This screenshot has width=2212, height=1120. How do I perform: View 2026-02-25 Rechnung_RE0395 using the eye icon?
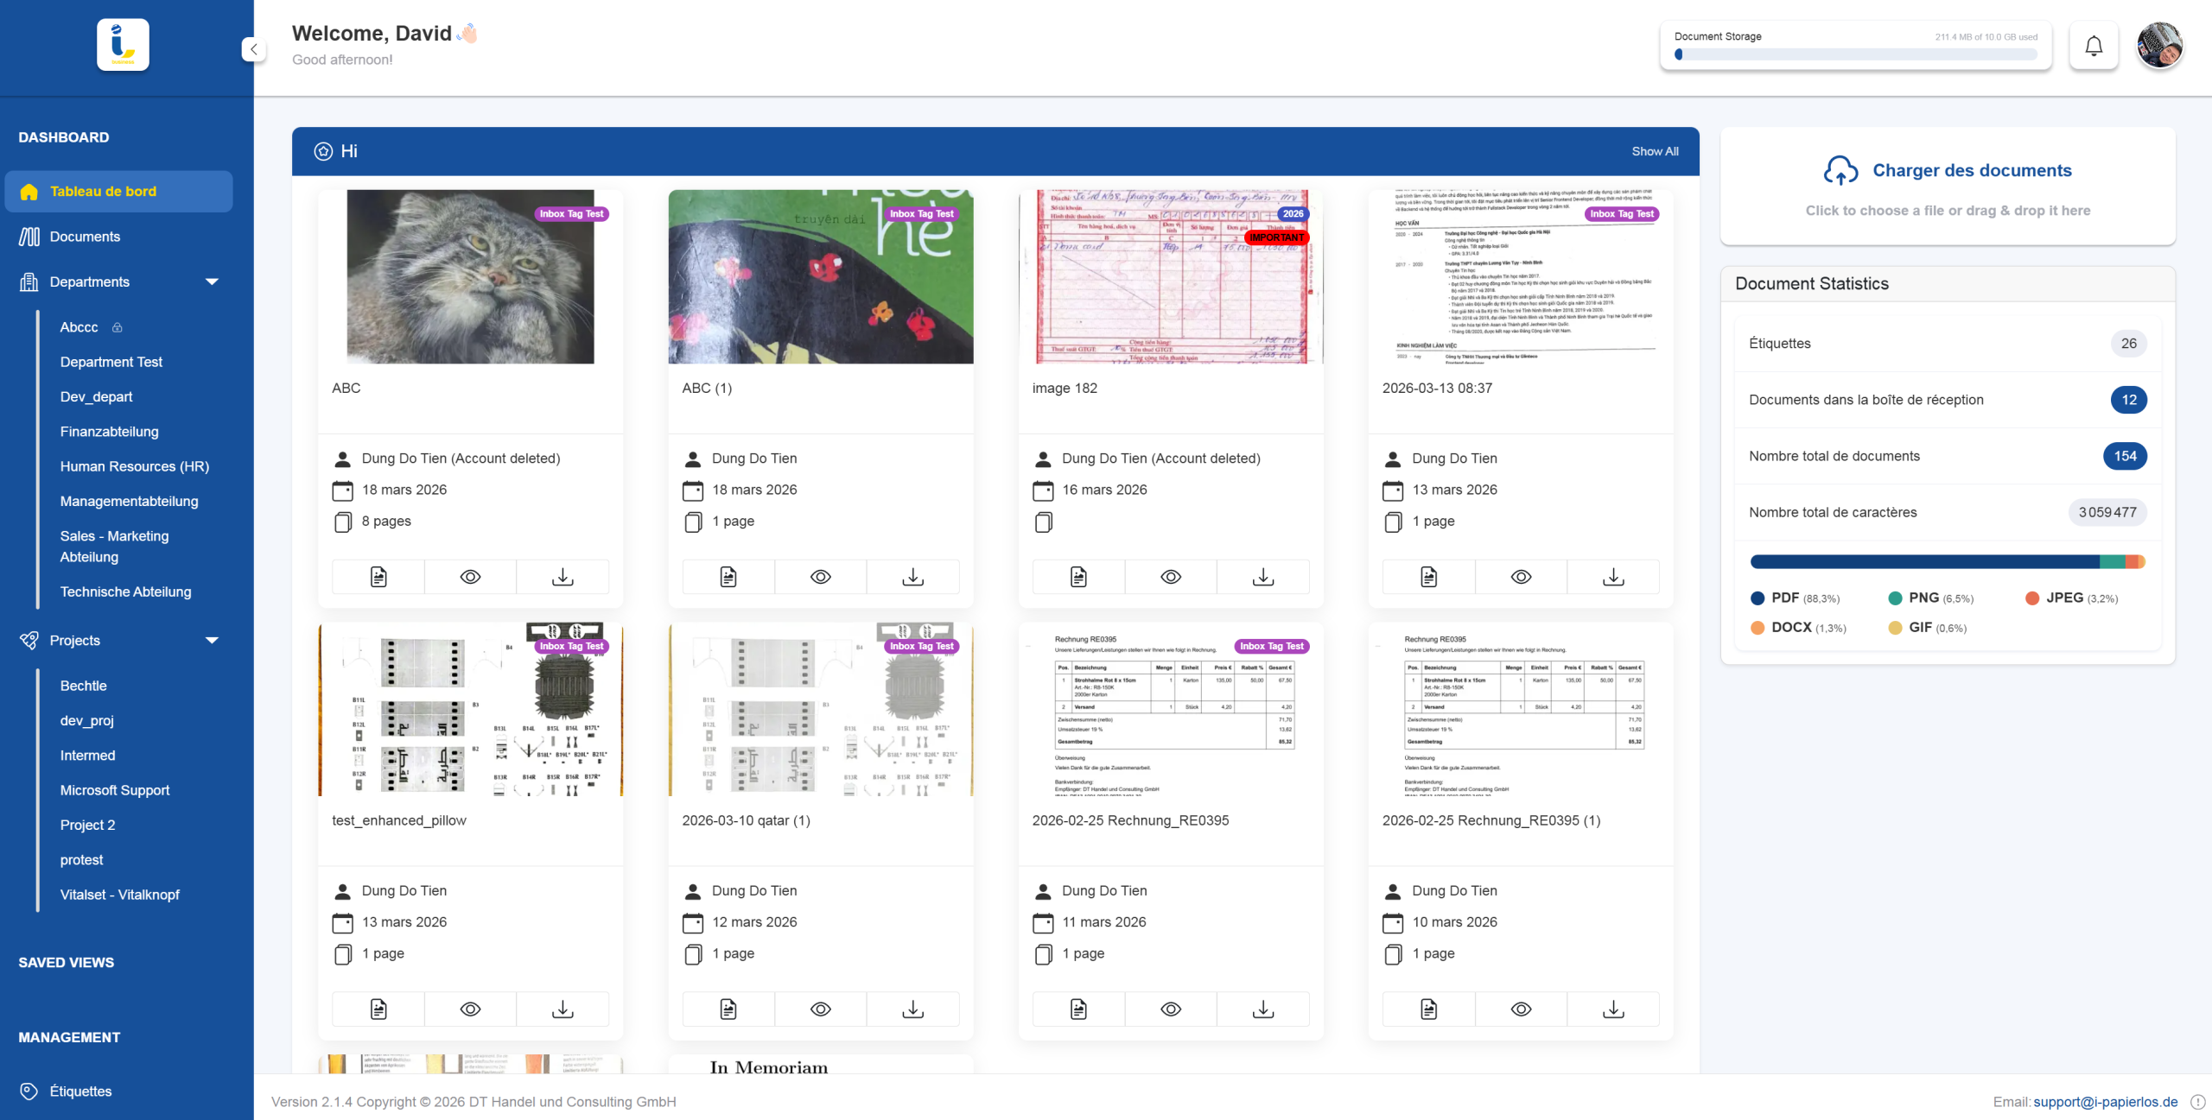coord(1171,1009)
